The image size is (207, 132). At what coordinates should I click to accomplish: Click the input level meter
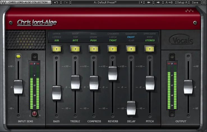pos(34,85)
